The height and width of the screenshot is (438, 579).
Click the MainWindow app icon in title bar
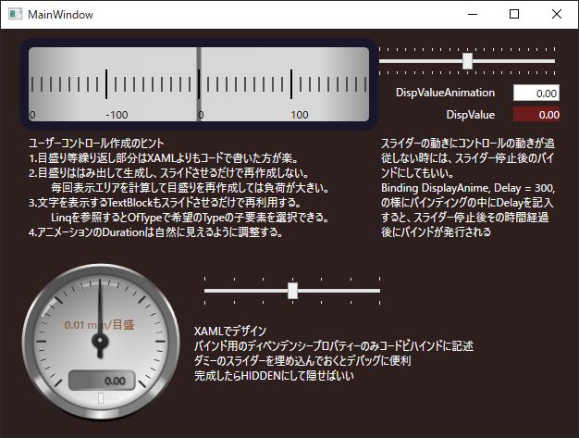tap(15, 15)
